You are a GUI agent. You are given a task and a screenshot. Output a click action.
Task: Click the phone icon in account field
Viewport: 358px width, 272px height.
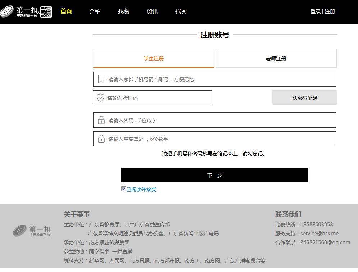[101, 79]
